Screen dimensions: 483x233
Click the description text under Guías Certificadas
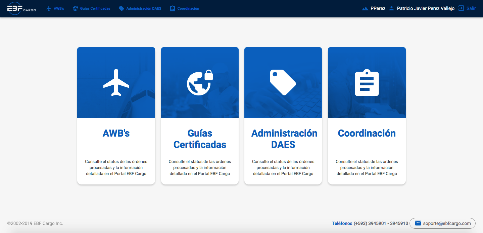click(200, 168)
